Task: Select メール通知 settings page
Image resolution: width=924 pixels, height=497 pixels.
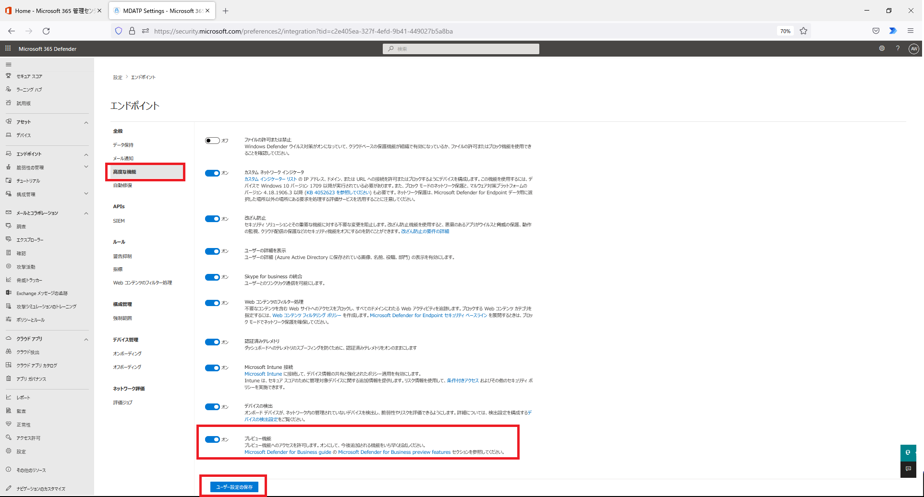Action: [123, 158]
